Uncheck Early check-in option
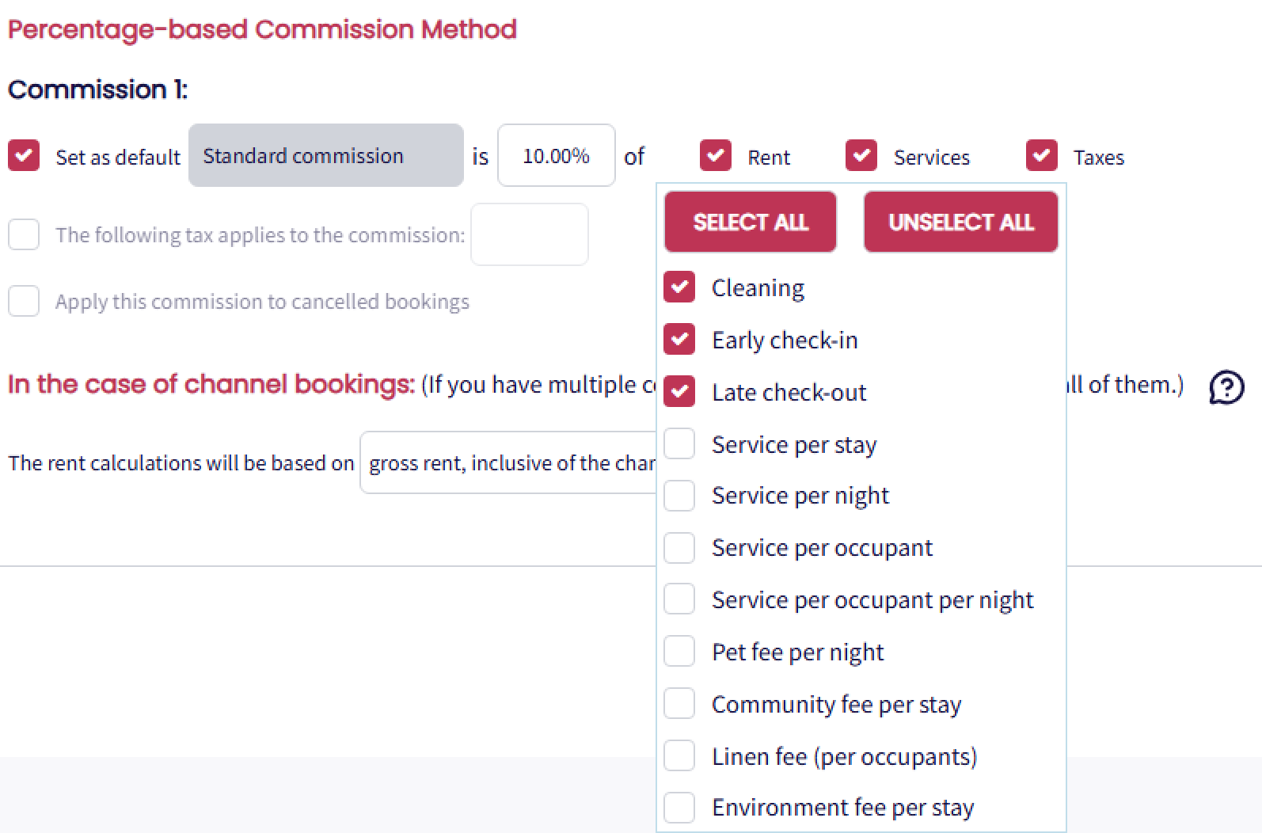This screenshot has height=833, width=1262. pos(679,340)
